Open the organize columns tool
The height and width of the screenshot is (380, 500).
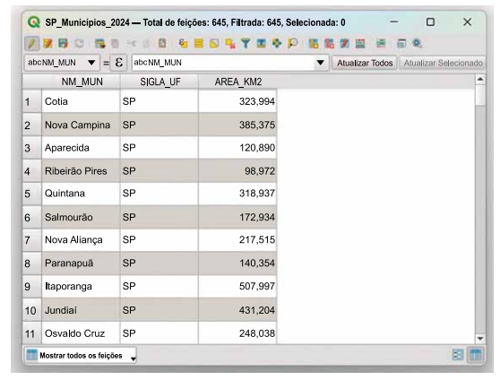coord(345,43)
